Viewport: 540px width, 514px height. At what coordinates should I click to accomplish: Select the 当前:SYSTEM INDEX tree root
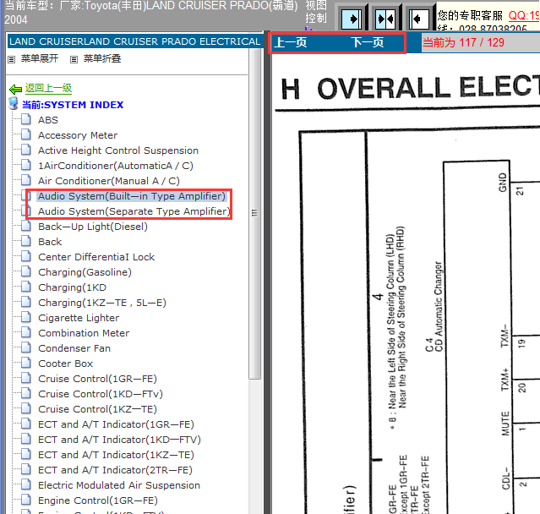73,105
